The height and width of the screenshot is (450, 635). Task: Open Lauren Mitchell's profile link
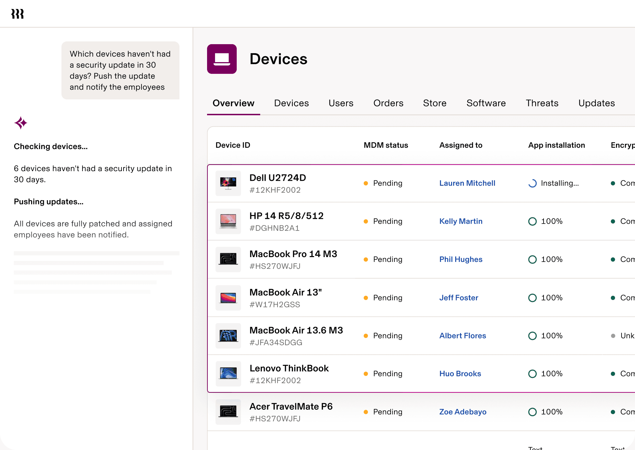coord(467,183)
